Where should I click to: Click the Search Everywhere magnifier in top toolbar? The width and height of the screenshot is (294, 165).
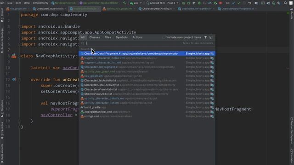(285, 3)
